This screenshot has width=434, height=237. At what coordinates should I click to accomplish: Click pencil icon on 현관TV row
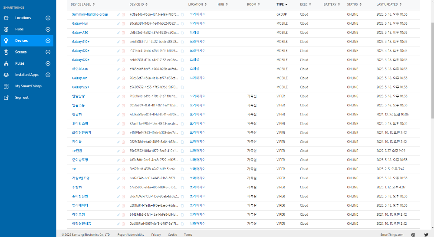point(118,115)
